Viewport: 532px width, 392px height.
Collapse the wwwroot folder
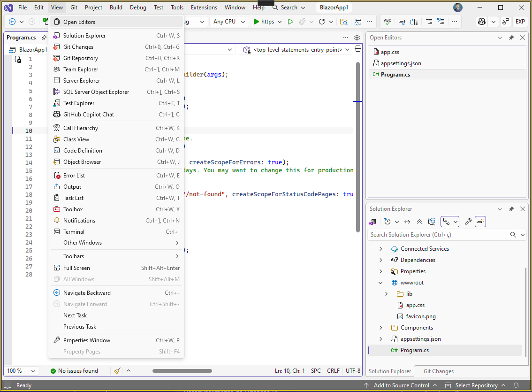[x=380, y=283]
